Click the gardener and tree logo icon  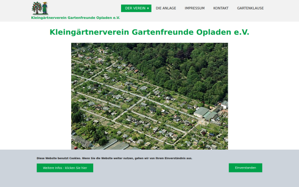pos(40,8)
